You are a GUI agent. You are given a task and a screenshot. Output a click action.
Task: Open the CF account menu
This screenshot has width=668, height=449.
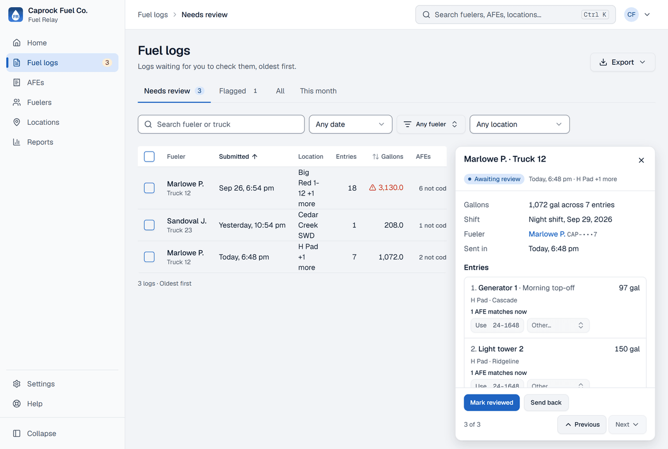click(x=637, y=15)
